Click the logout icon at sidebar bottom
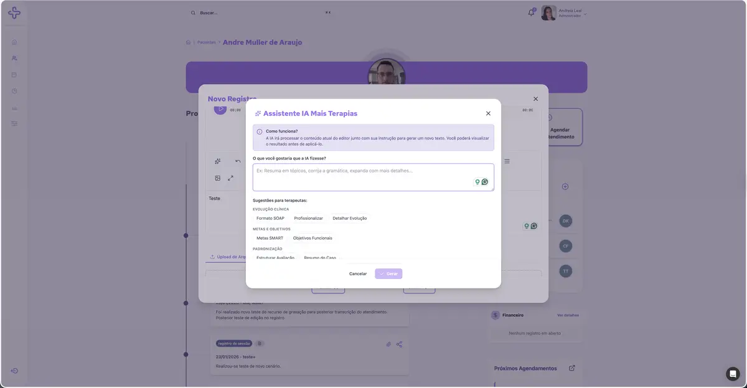Image resolution: width=747 pixels, height=388 pixels. (14, 371)
